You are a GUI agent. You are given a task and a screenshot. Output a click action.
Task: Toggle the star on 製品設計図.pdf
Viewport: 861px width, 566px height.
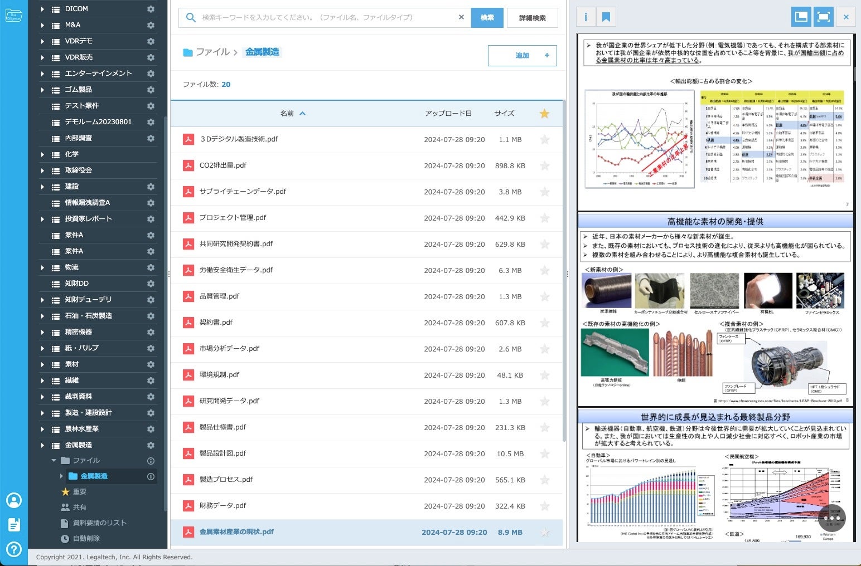pos(545,454)
